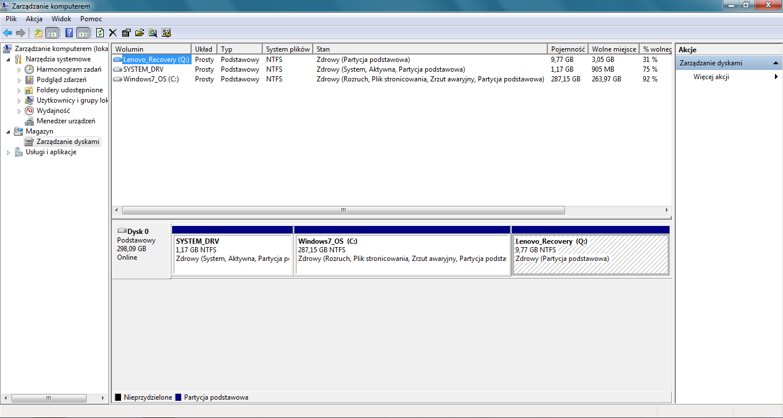This screenshot has height=418, width=783.
Task: Open the Plik menu
Action: tap(11, 19)
